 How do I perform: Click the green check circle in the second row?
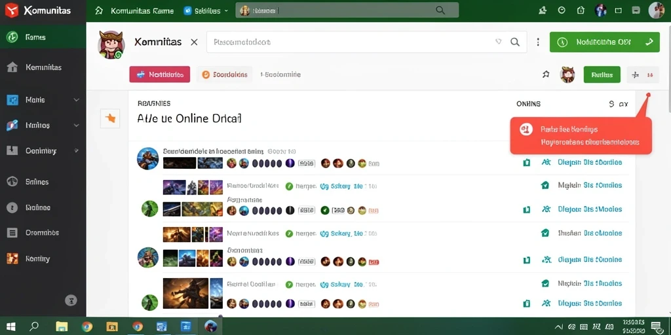coord(289,186)
